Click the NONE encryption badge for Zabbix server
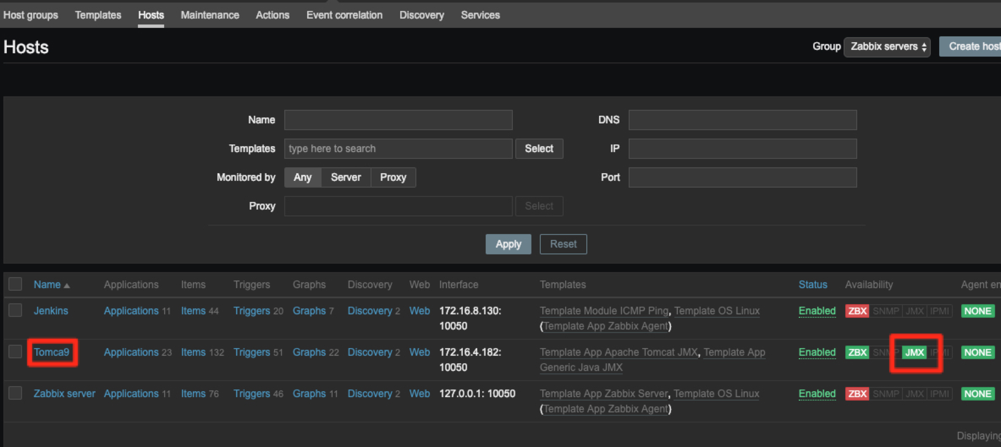 click(978, 394)
